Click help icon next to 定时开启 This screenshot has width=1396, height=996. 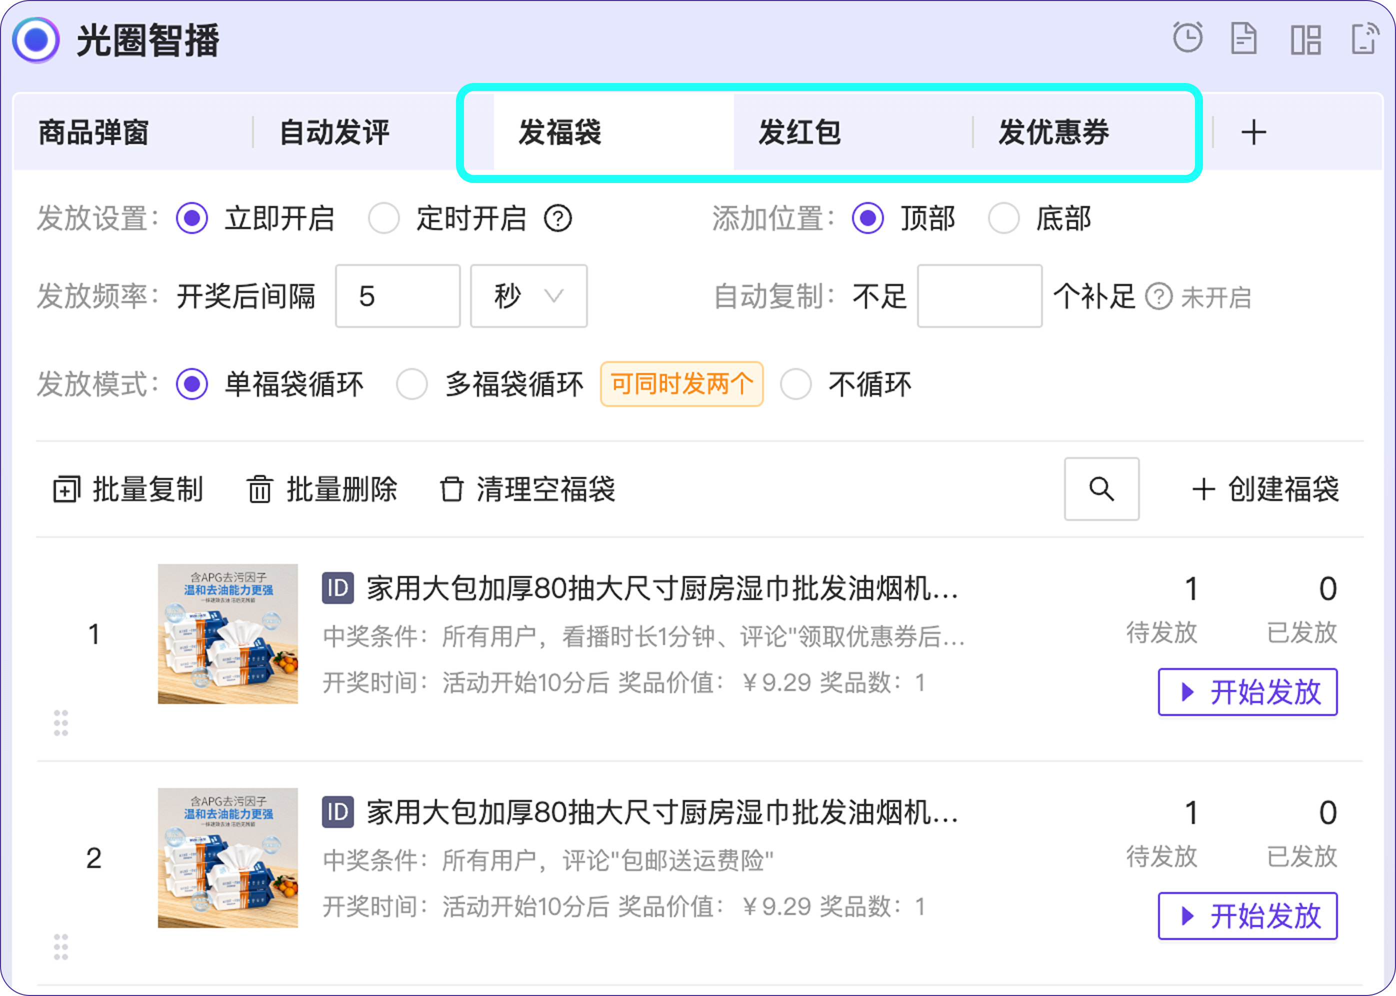pyautogui.click(x=557, y=218)
